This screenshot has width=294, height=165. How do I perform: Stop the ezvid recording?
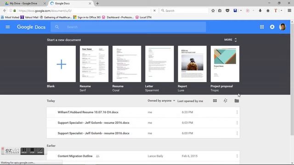click(32, 151)
